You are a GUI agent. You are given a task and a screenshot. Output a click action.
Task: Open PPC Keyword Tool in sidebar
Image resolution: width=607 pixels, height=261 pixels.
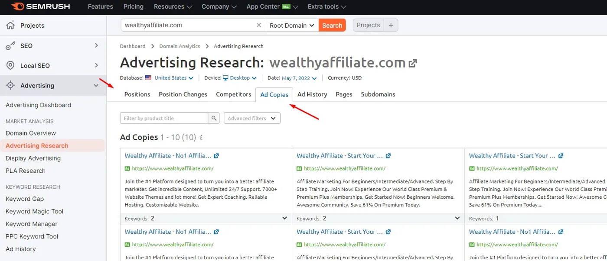32,237
